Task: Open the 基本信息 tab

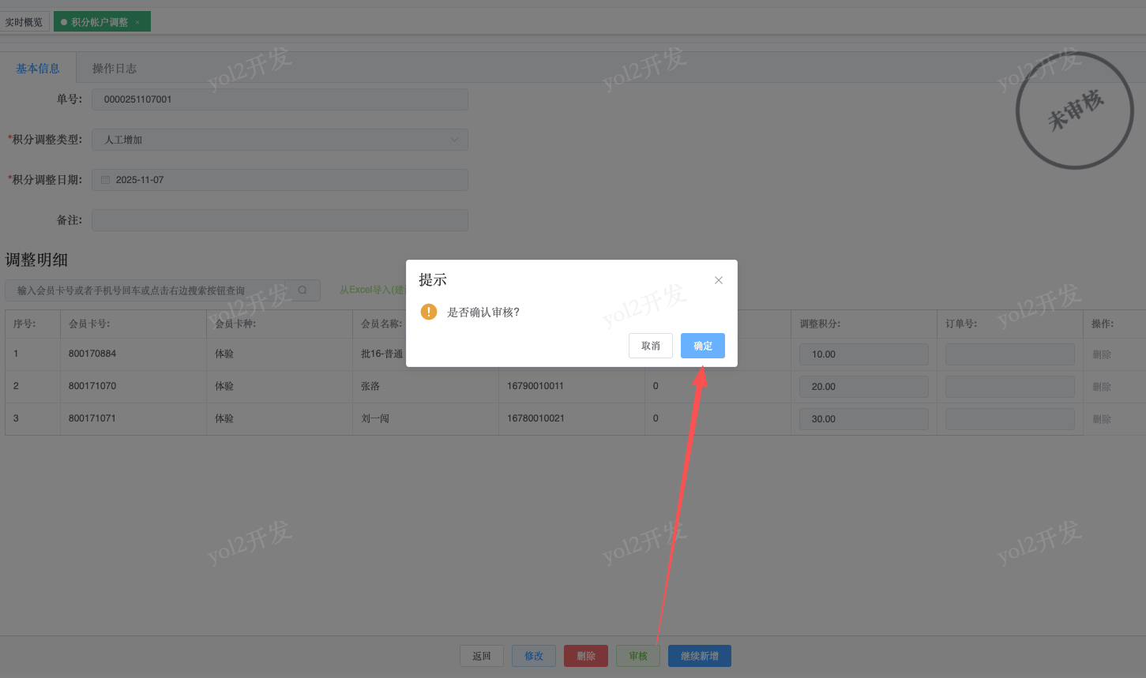Action: click(38, 69)
